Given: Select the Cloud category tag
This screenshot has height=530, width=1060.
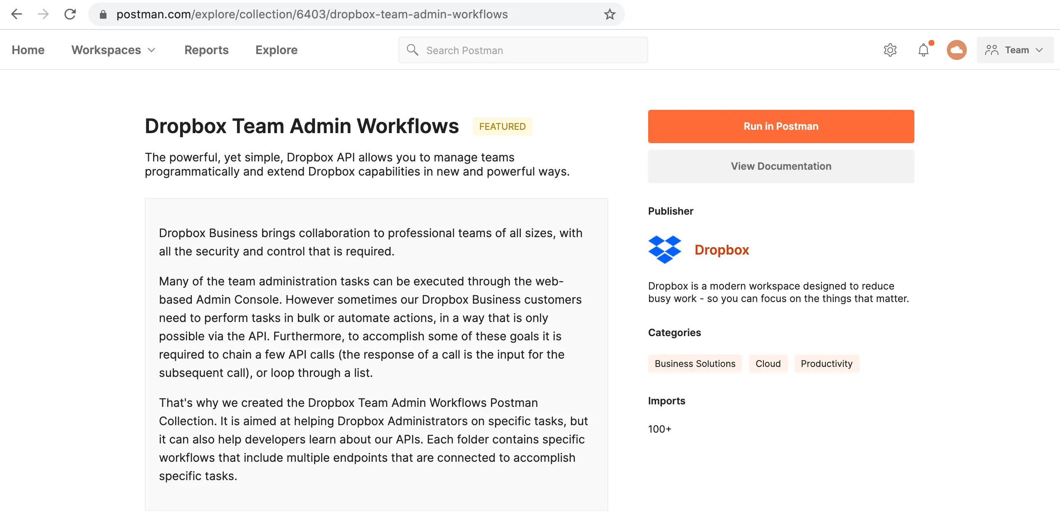Looking at the screenshot, I should coord(768,364).
